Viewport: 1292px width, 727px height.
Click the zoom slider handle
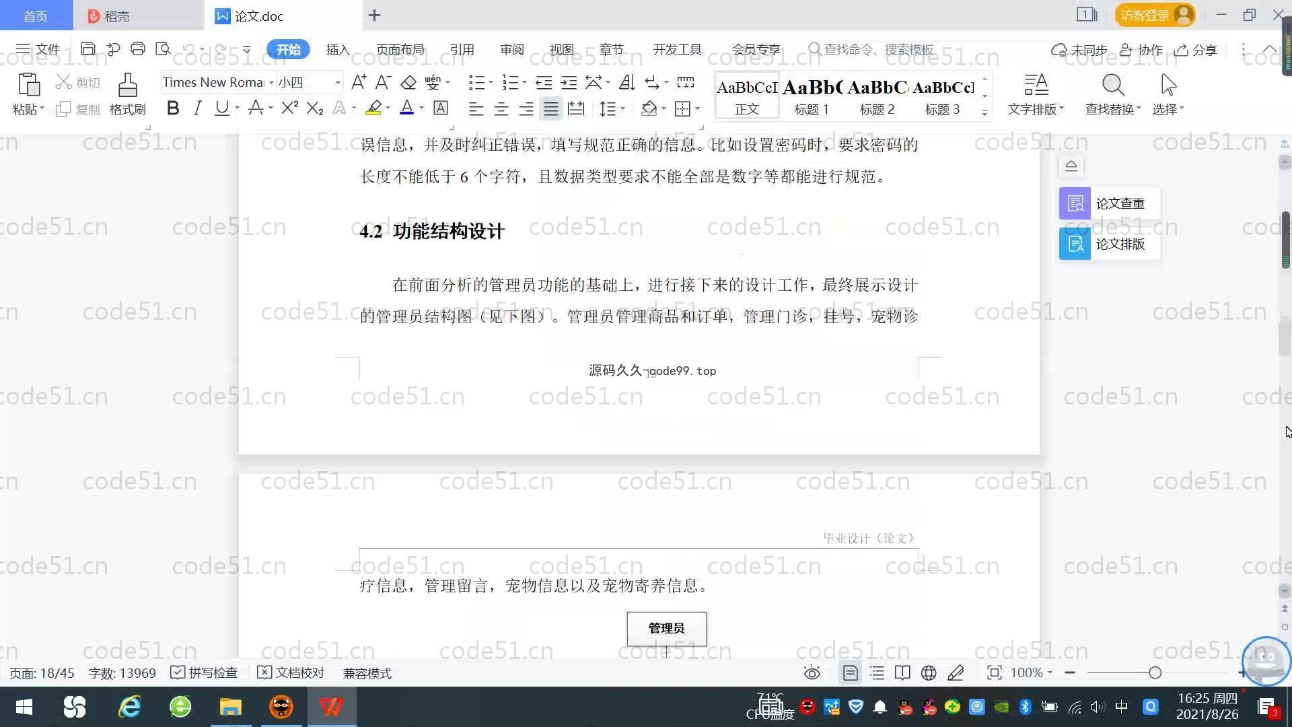click(1155, 672)
